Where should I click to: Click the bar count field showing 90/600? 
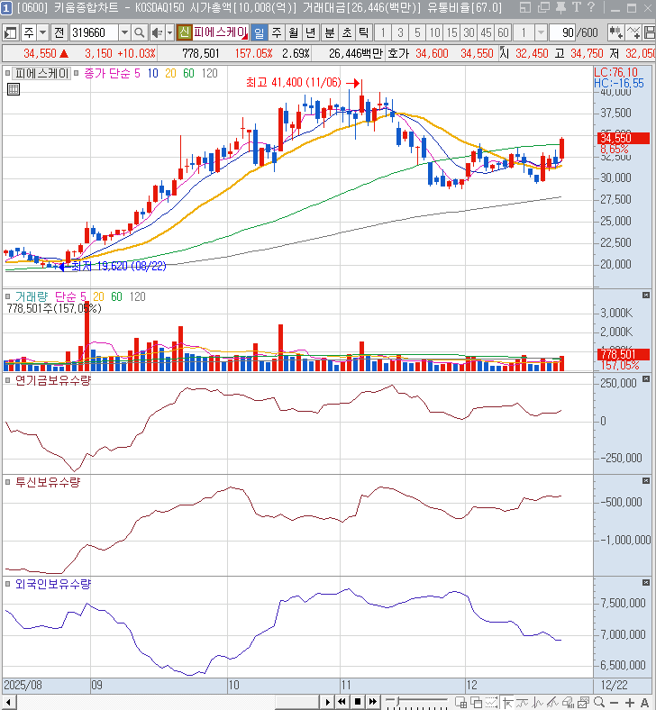click(x=579, y=32)
